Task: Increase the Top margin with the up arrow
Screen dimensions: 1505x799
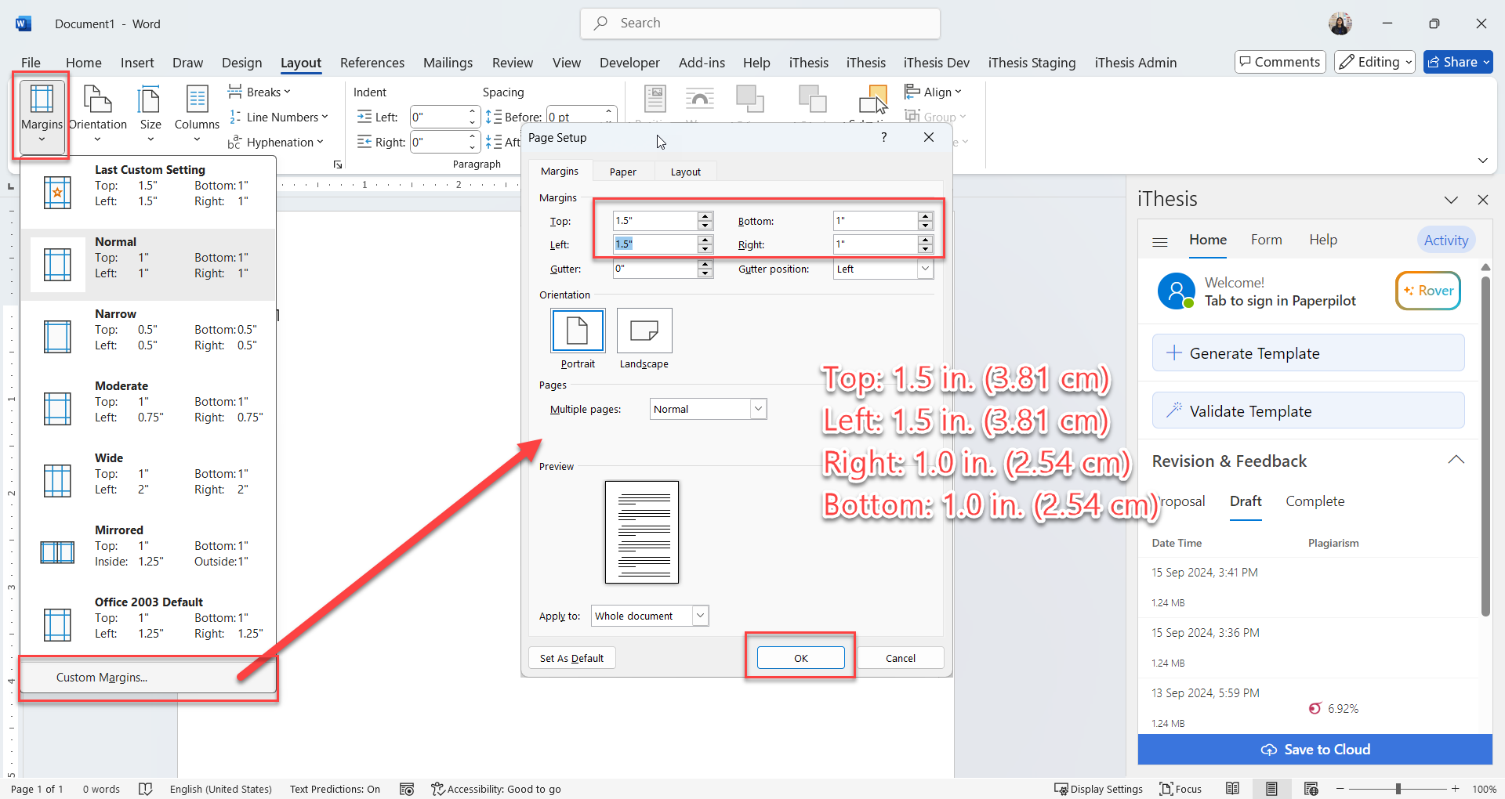Action: (705, 216)
